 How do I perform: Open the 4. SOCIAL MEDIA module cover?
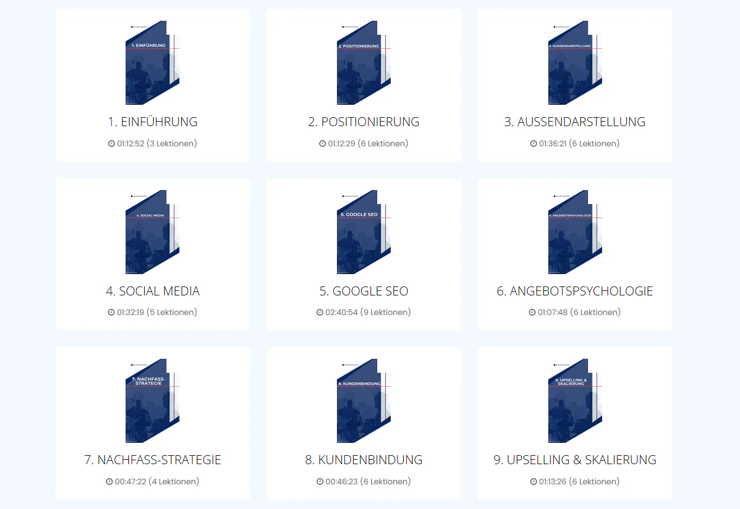coord(152,232)
